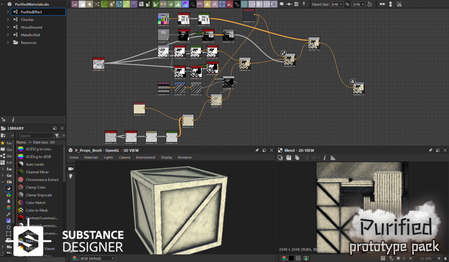Image resolution: width=449 pixels, height=262 pixels.
Task: Toggle the histogram in the 2D view
Action: [x=333, y=158]
